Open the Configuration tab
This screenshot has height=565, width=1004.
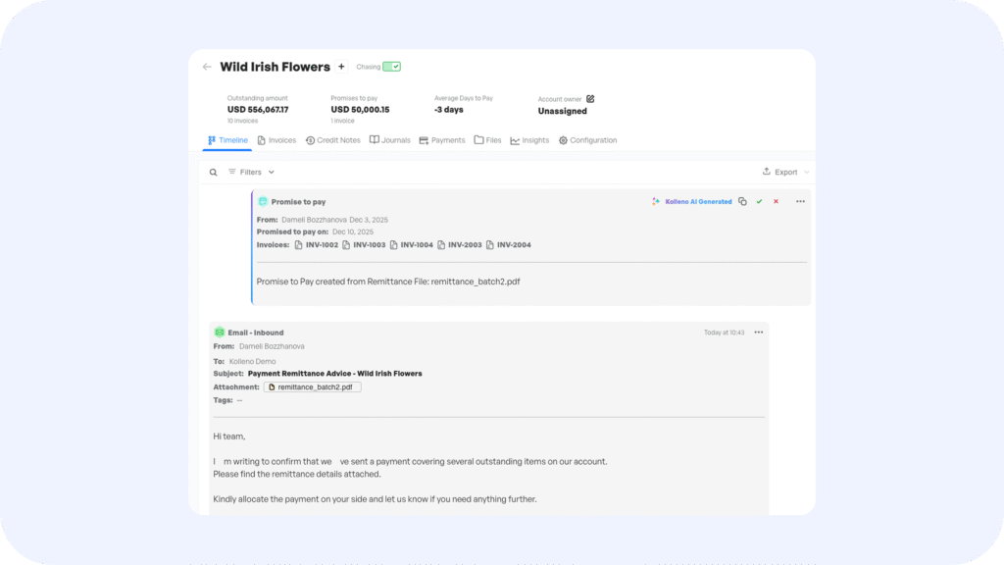point(588,140)
